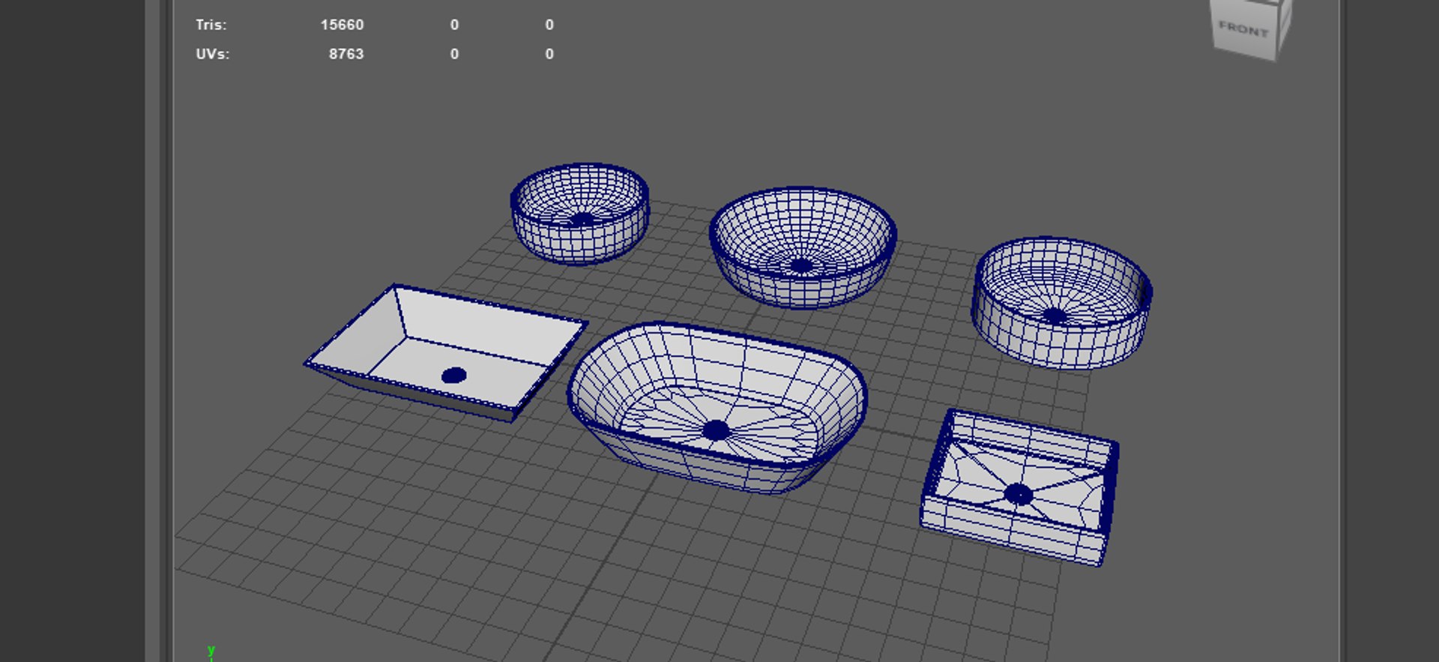Viewport: 1439px width, 662px height.
Task: Click the FRONT face of the view cube
Action: coord(1244,30)
